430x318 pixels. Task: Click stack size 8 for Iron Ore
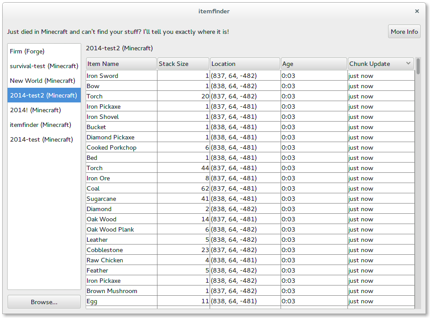point(207,178)
